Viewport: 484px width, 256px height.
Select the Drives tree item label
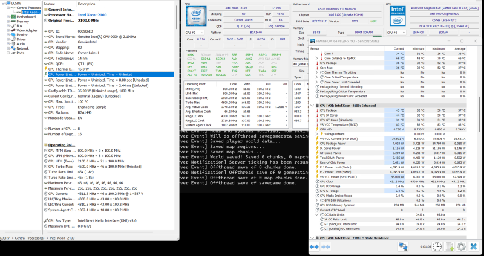point(22,39)
